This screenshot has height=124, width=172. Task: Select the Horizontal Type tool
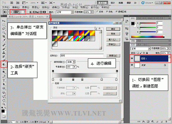click(x=4, y=80)
